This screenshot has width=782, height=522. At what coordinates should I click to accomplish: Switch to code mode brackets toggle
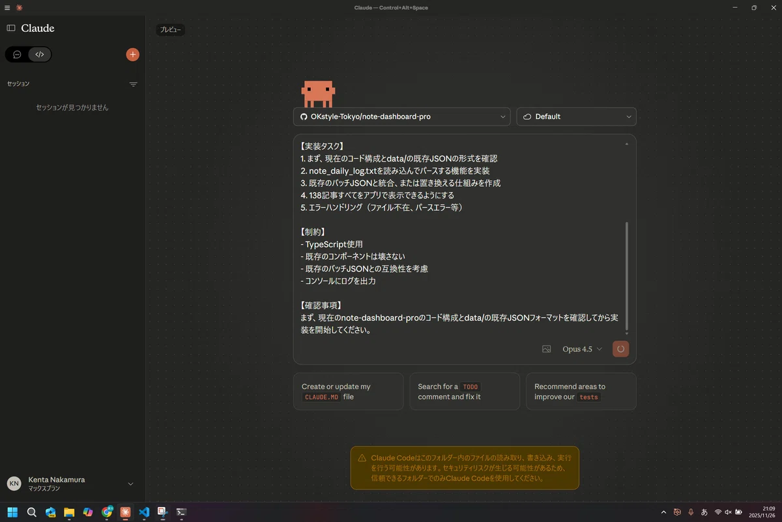[39, 55]
